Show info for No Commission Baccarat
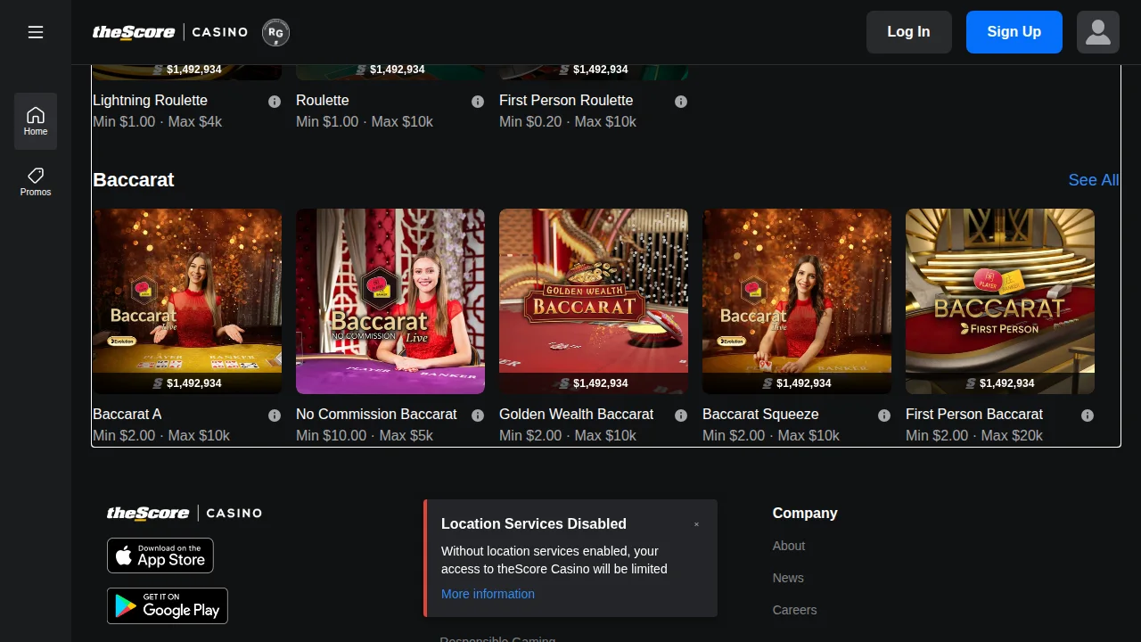1141x642 pixels. (478, 416)
